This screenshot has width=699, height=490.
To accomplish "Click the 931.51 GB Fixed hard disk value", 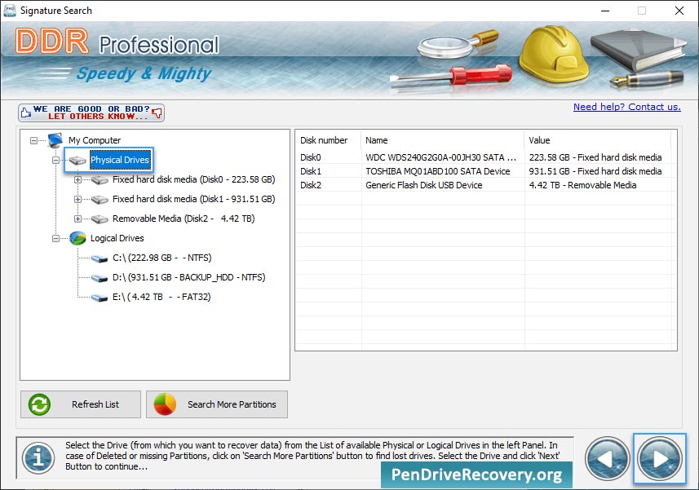I will coord(595,171).
